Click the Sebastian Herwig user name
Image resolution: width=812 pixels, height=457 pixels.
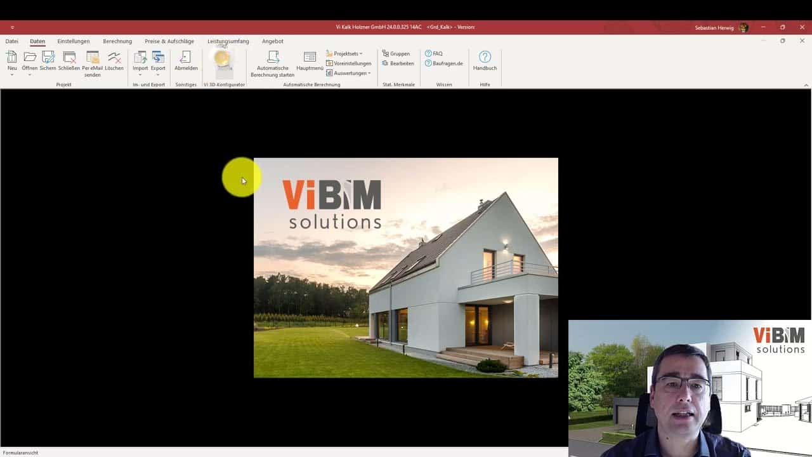[714, 27]
